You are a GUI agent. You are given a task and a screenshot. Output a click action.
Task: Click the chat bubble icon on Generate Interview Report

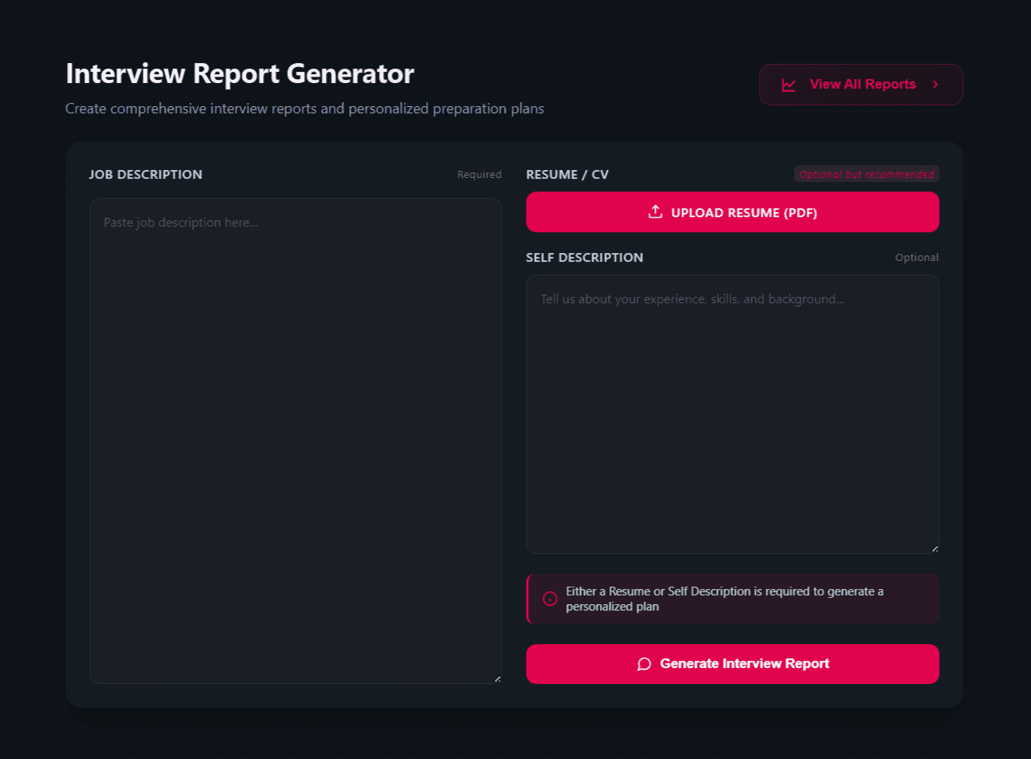[644, 663]
